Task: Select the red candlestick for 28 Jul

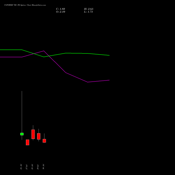Action: click(33, 134)
